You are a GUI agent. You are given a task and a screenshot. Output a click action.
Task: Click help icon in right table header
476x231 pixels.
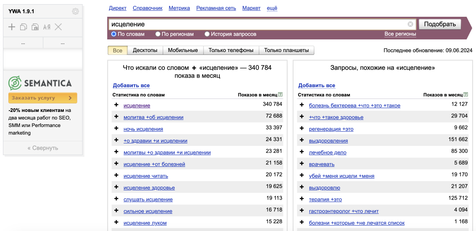pyautogui.click(x=465, y=94)
